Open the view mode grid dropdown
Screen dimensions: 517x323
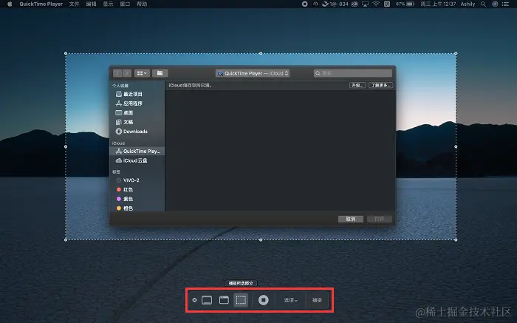(142, 73)
